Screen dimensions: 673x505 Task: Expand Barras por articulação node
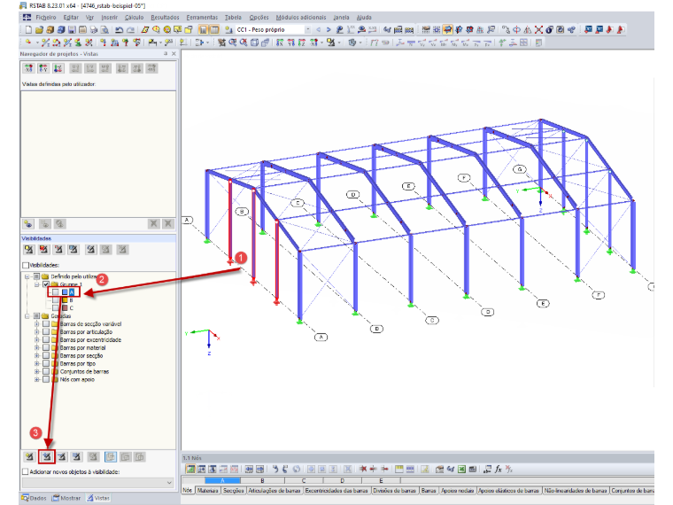click(37, 332)
